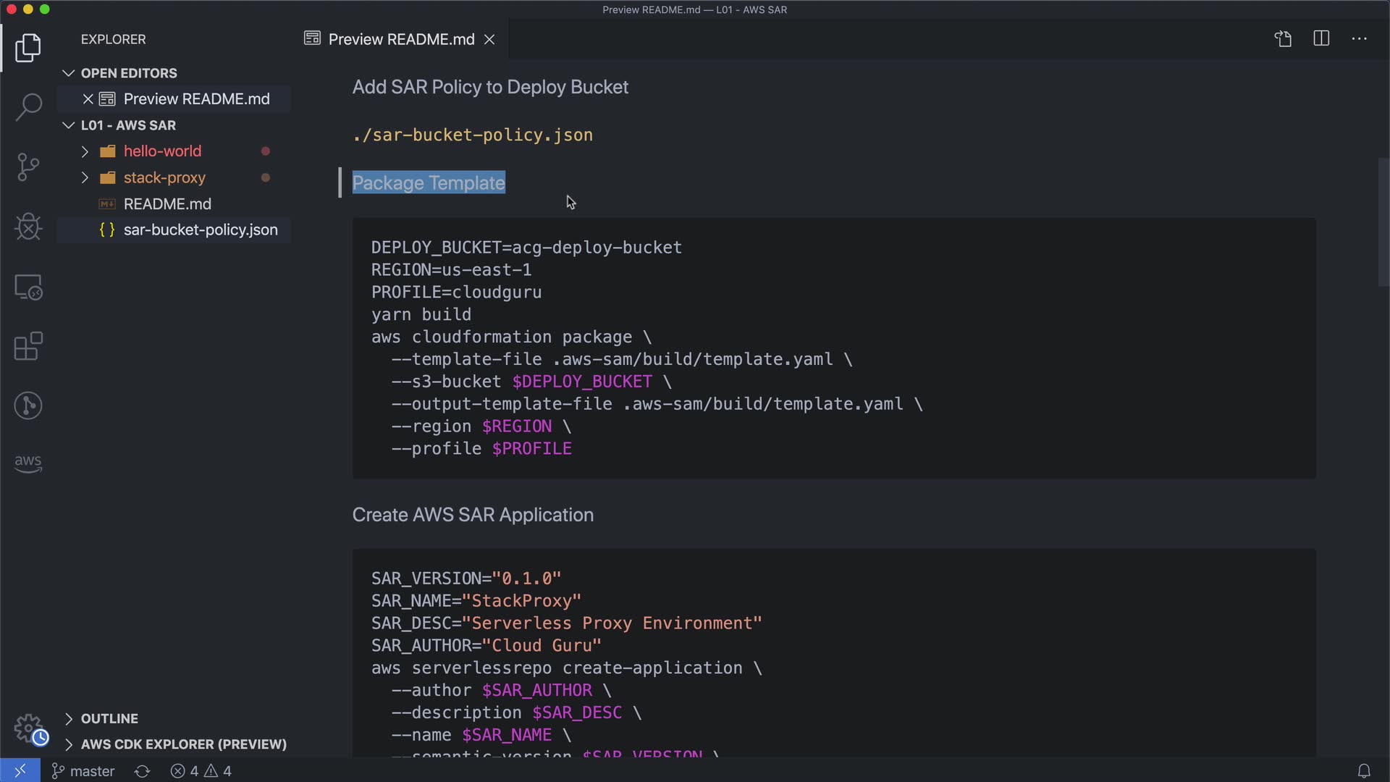Expand AWS CDK Explorer (Preview) section
The width and height of the screenshot is (1390, 782).
point(183,744)
